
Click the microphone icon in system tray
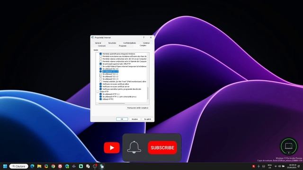(x=258, y=166)
